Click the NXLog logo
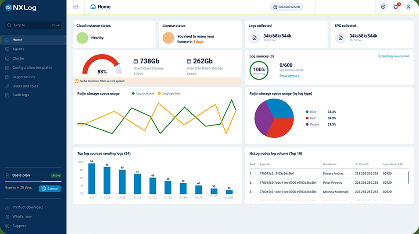The height and width of the screenshot is (234, 419). [x=21, y=7]
